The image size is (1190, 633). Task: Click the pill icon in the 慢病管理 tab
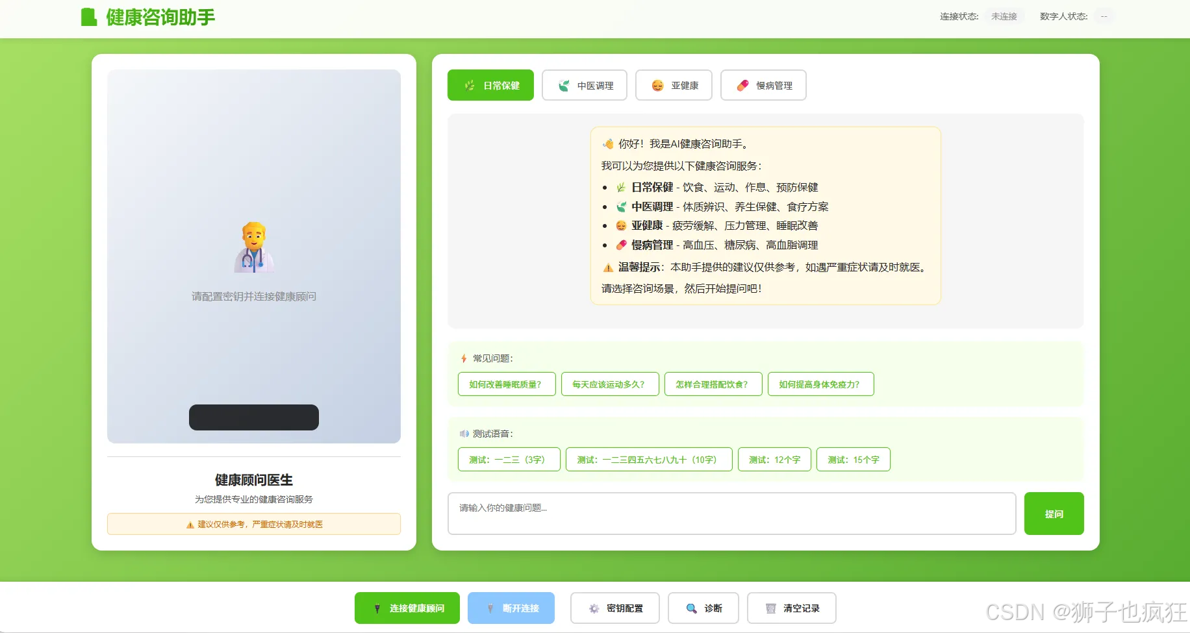click(x=742, y=86)
